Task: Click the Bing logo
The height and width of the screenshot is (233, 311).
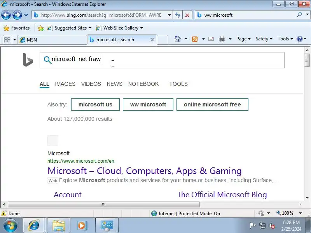Action: [x=28, y=60]
